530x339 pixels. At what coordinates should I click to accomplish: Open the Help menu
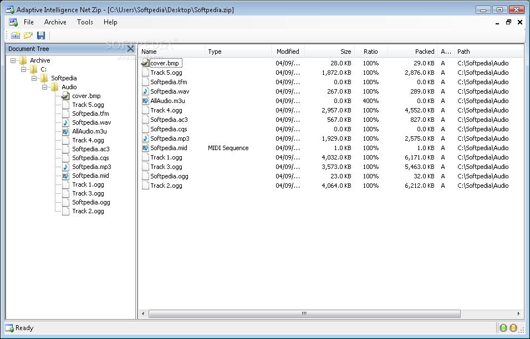(110, 22)
